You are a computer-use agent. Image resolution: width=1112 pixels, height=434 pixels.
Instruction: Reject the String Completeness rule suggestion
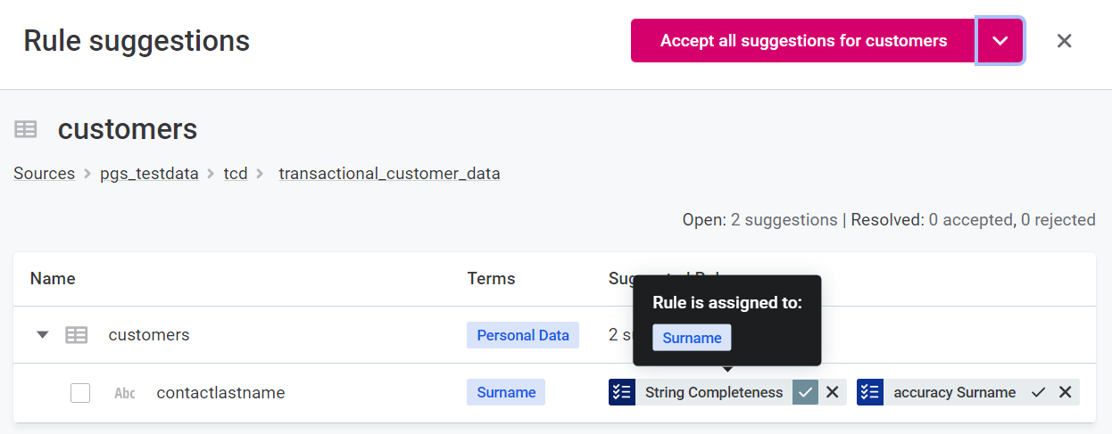pyautogui.click(x=833, y=392)
